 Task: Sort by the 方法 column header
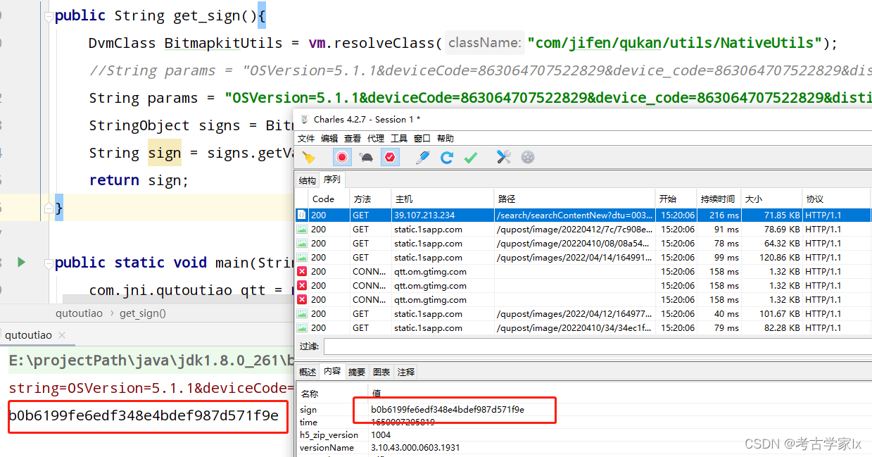pos(371,199)
